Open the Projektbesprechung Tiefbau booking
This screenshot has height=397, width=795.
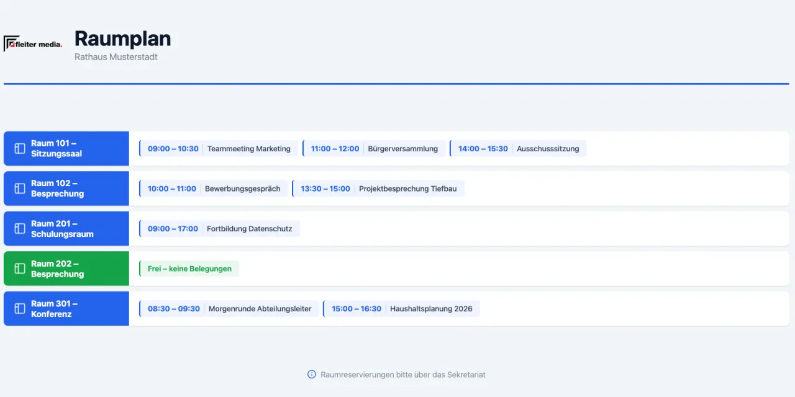point(378,189)
